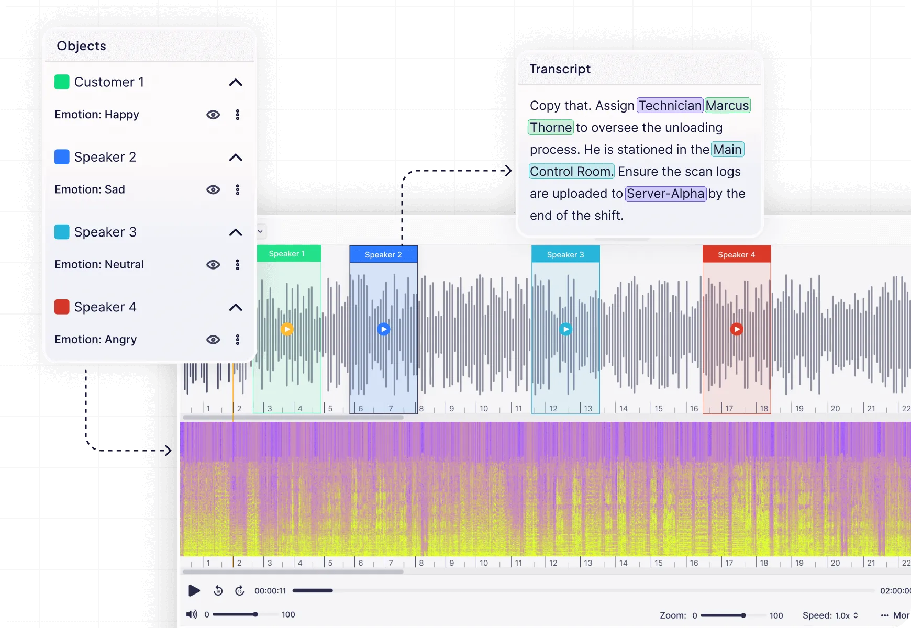Image resolution: width=911 pixels, height=628 pixels.
Task: Click the Emotion: Sad attribute text
Action: 90,189
